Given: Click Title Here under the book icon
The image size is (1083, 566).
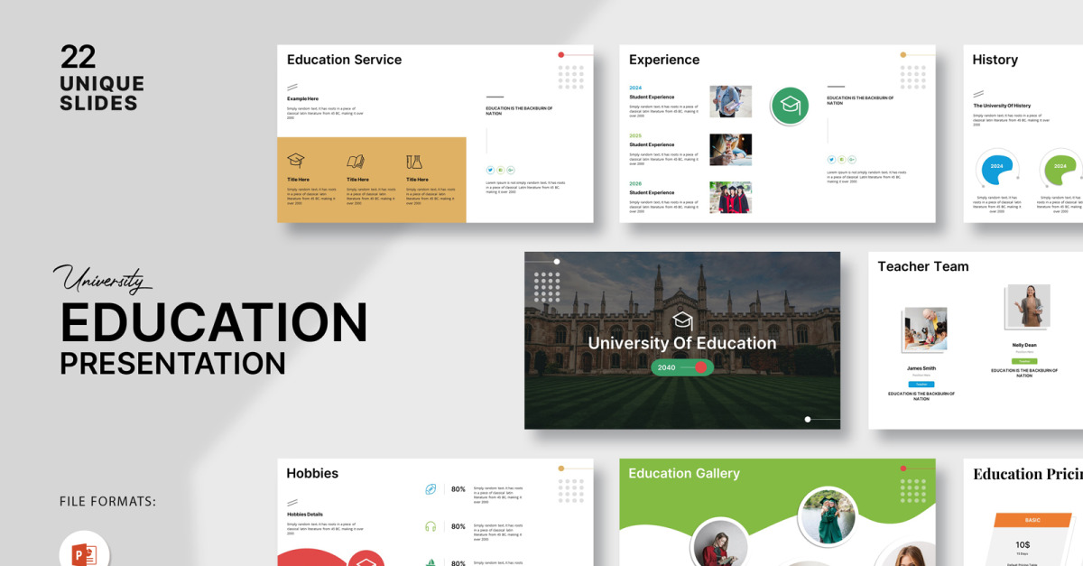Looking at the screenshot, I should point(358,180).
